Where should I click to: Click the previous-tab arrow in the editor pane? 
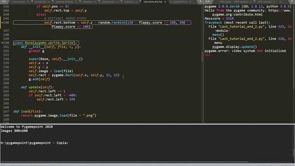[x=3, y=1]
